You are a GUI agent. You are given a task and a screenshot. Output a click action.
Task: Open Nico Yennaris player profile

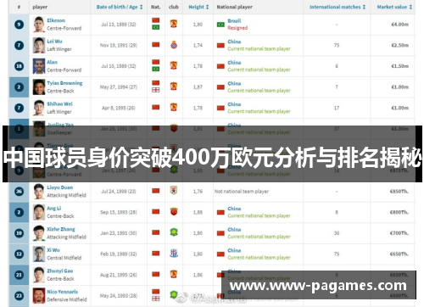pyautogui.click(x=62, y=292)
